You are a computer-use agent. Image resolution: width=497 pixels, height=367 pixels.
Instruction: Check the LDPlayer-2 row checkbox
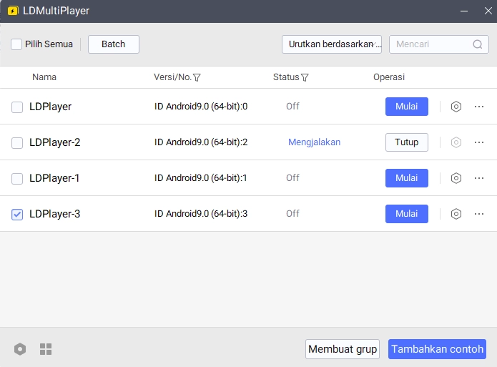tap(17, 143)
